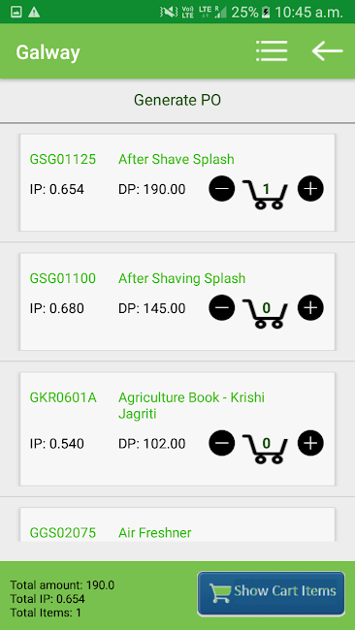Tap minus button for After Shaving Splash
This screenshot has height=630, width=355.
pyautogui.click(x=221, y=307)
